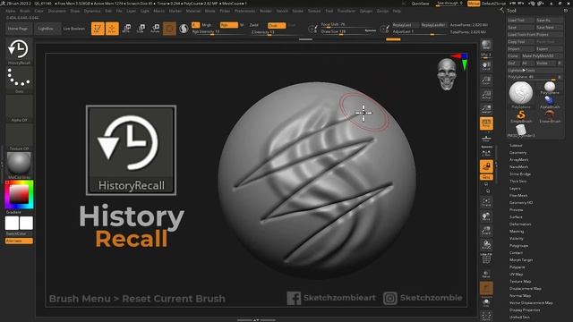Click the Frame mesh icon
The image size is (573, 322).
486,202
